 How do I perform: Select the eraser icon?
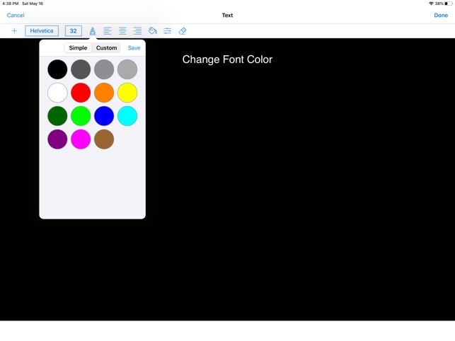[183, 30]
